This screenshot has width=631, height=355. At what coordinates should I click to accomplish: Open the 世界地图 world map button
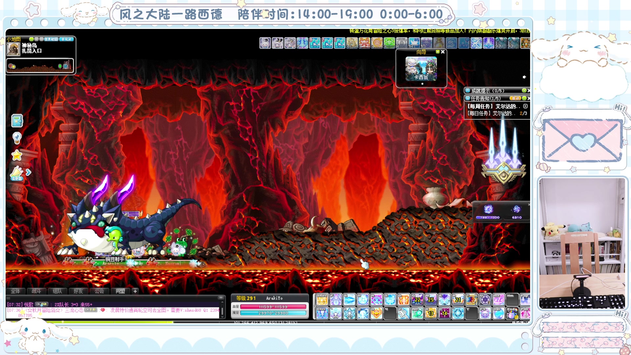(x=51, y=39)
